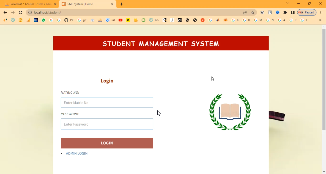
Task: Toggle the browser side panel
Action: point(293,12)
